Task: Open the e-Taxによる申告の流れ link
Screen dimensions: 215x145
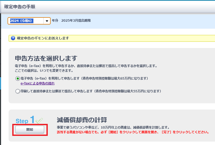Action: (x=38, y=83)
